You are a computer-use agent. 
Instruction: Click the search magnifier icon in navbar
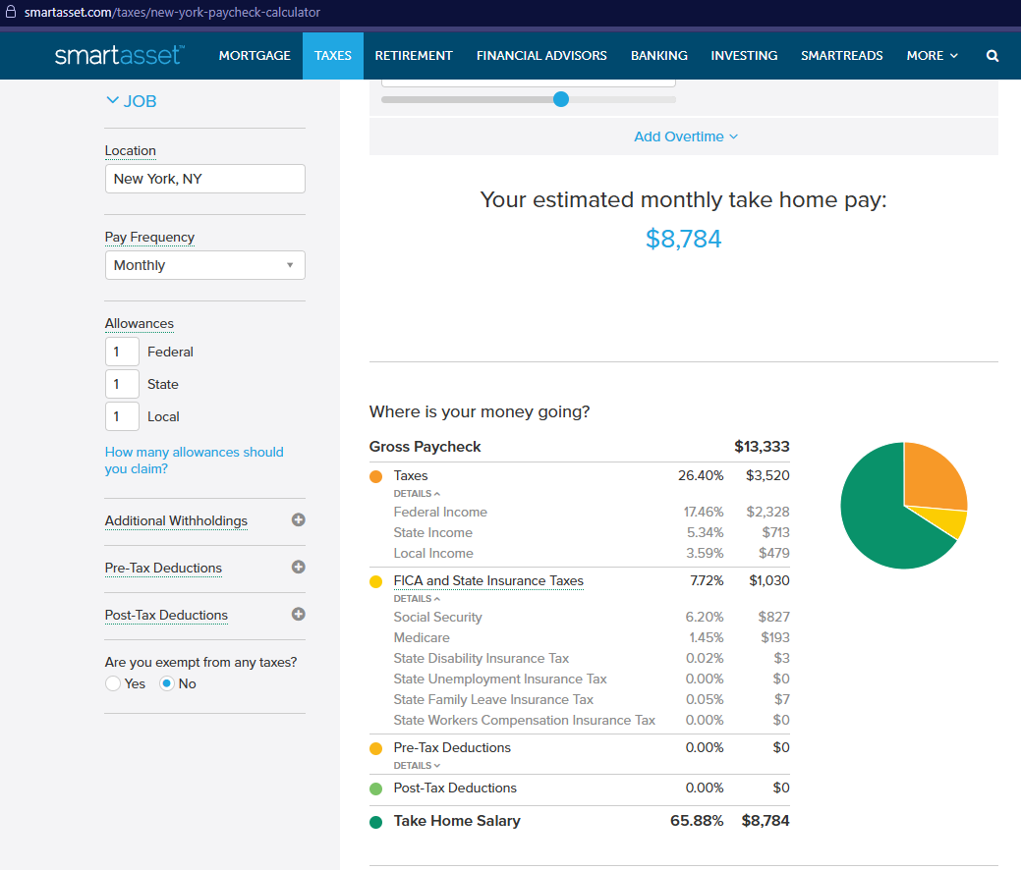coord(993,56)
